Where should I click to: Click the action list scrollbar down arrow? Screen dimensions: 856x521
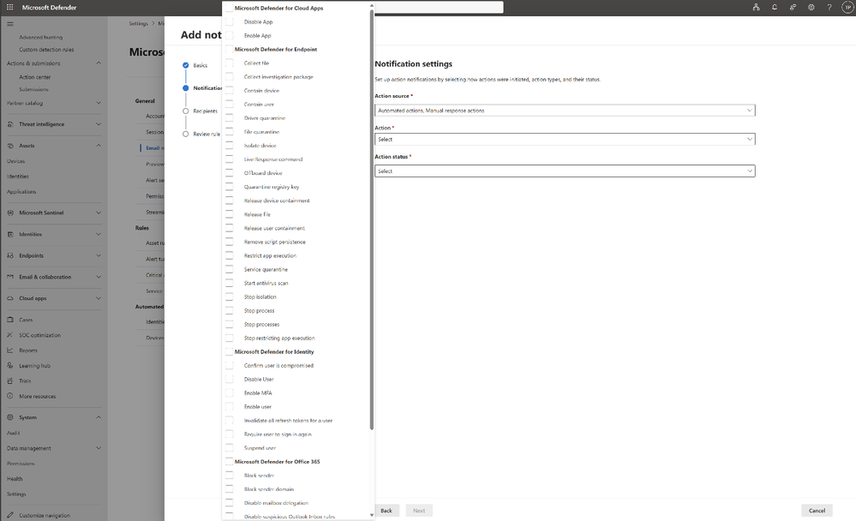pyautogui.click(x=372, y=515)
